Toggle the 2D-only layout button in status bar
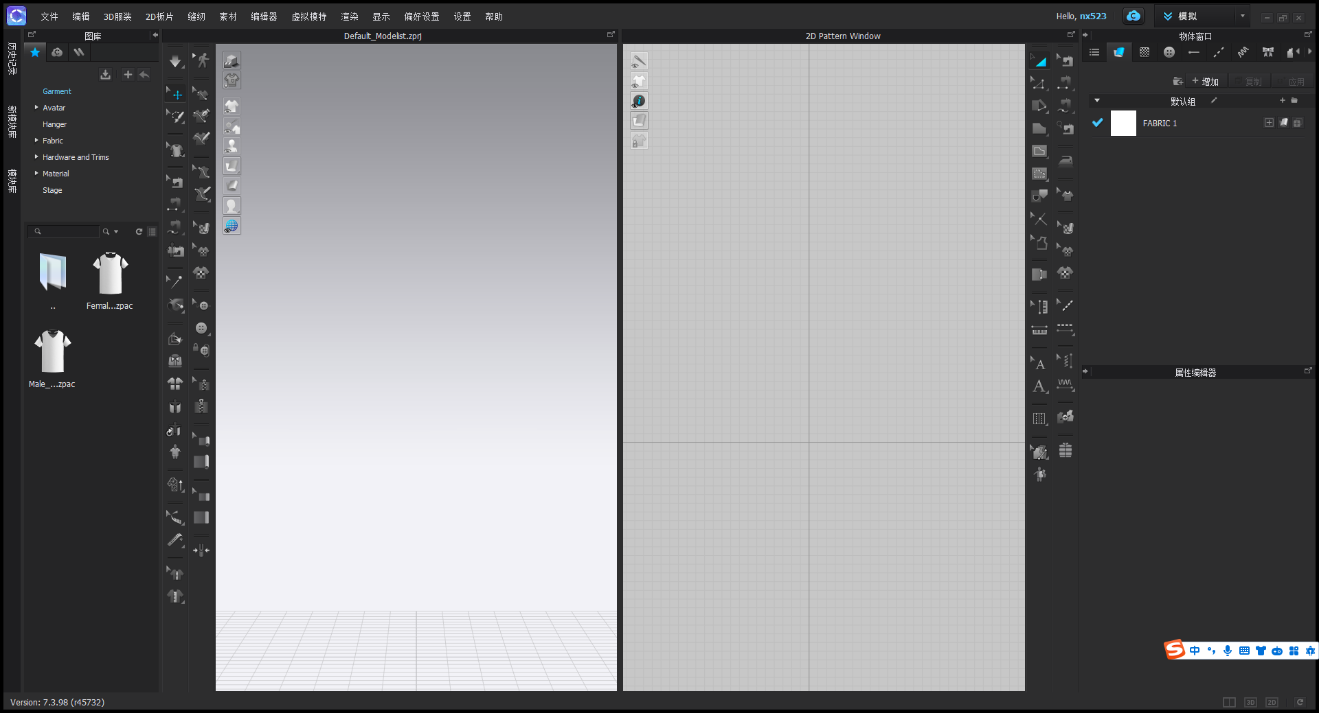This screenshot has width=1319, height=713. click(x=1272, y=702)
